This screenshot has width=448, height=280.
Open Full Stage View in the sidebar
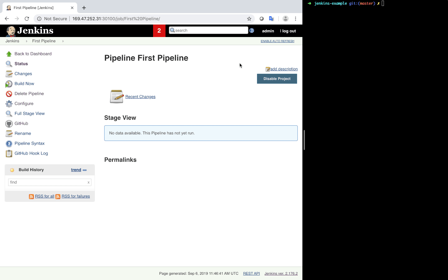[x=30, y=114]
